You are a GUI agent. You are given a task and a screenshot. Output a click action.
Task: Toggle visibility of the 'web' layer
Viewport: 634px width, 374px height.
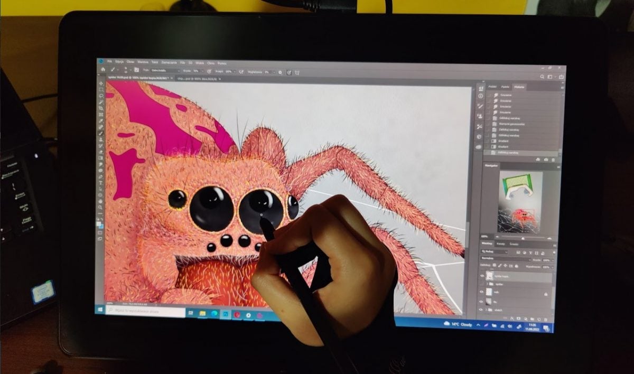[481, 292]
